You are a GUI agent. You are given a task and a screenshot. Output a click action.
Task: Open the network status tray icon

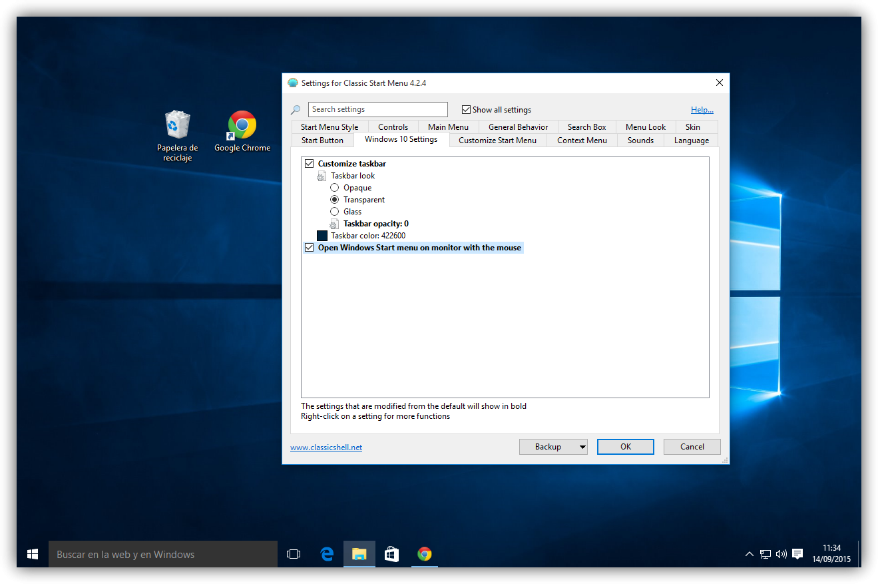click(x=766, y=554)
